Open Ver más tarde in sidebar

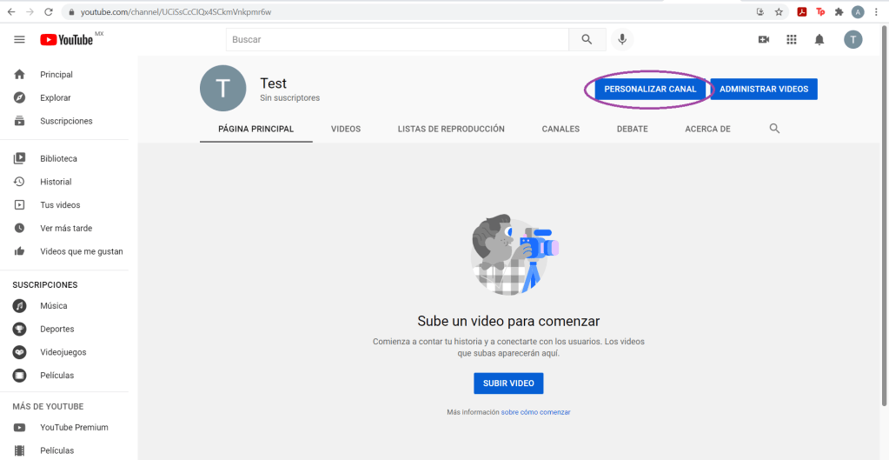click(64, 228)
